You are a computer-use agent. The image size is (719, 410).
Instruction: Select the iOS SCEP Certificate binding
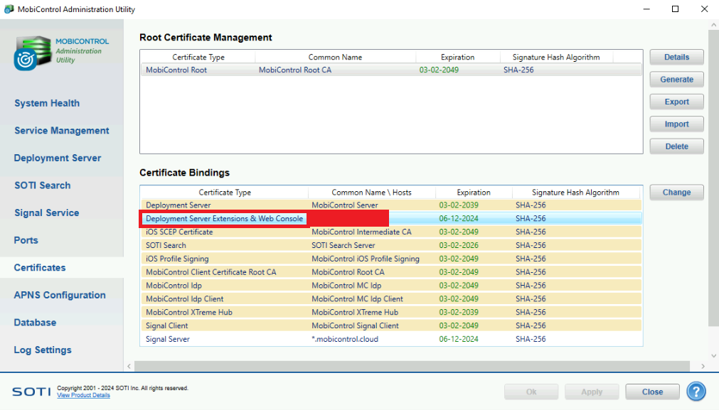point(391,232)
